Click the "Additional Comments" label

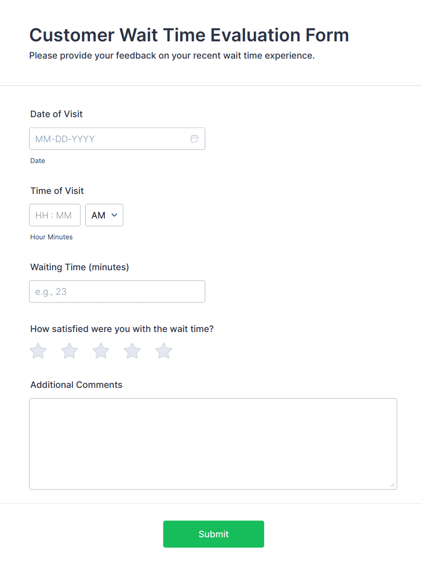(x=76, y=385)
